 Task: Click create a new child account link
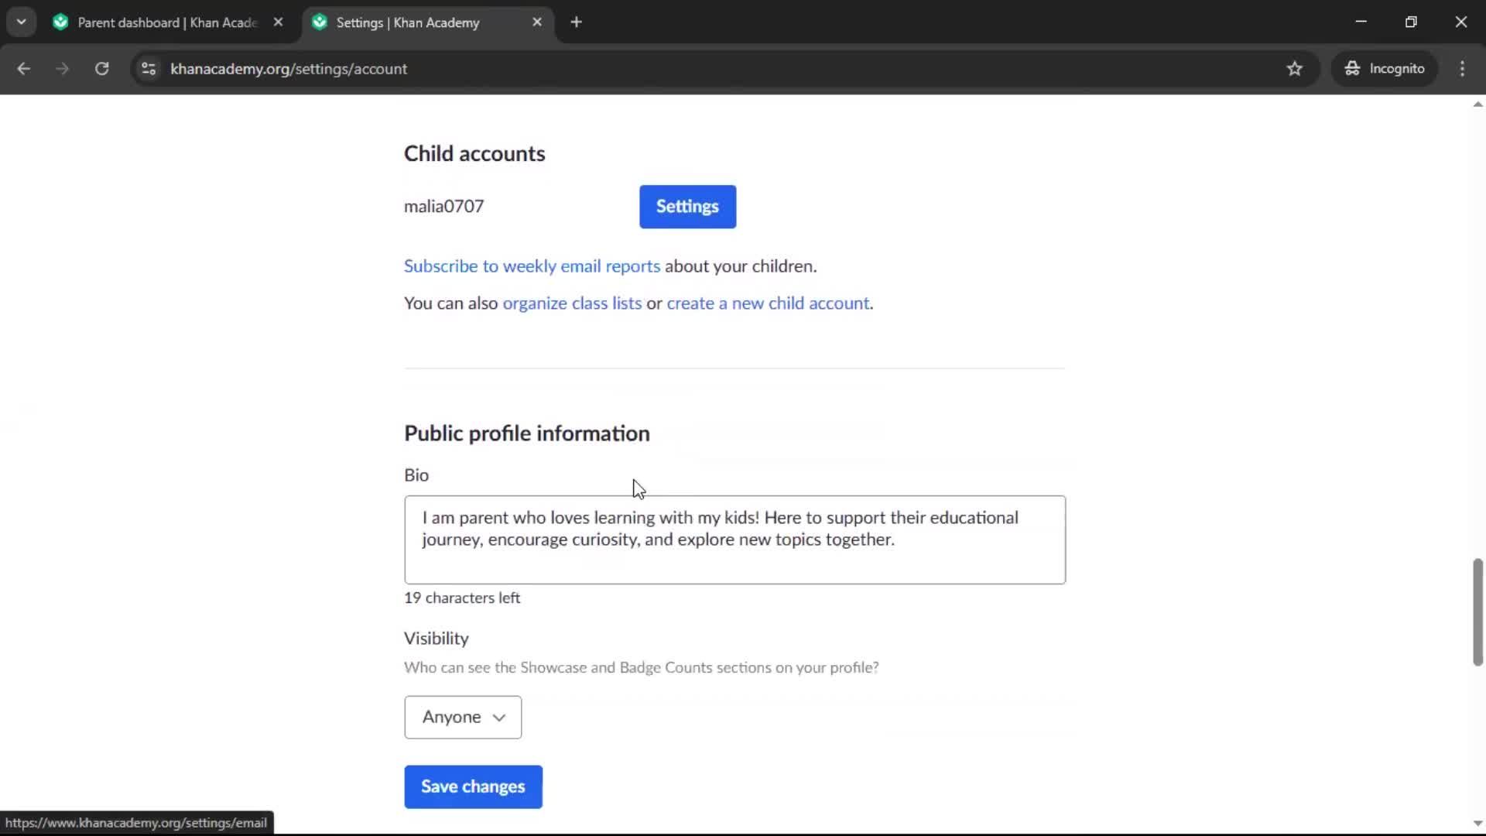pyautogui.click(x=768, y=303)
